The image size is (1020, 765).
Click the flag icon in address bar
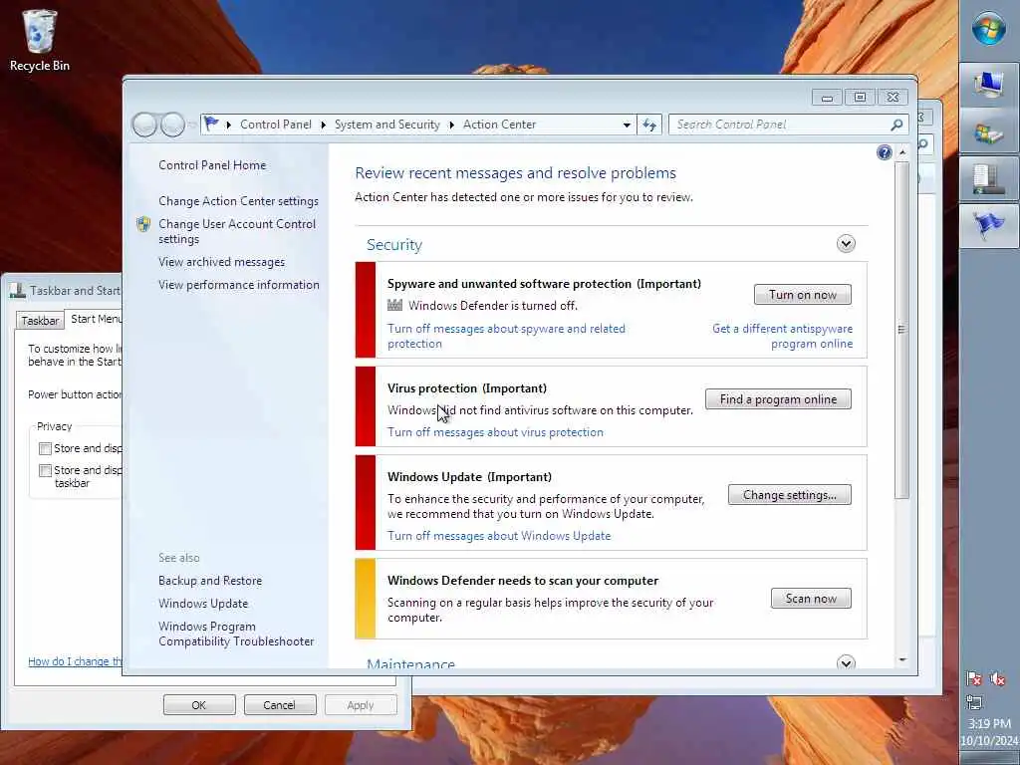pos(211,124)
